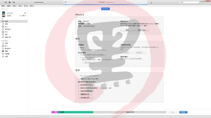The height and width of the screenshot is (118, 211).
Task: Click the pink Photos storage bar segment
Action: pos(54,112)
